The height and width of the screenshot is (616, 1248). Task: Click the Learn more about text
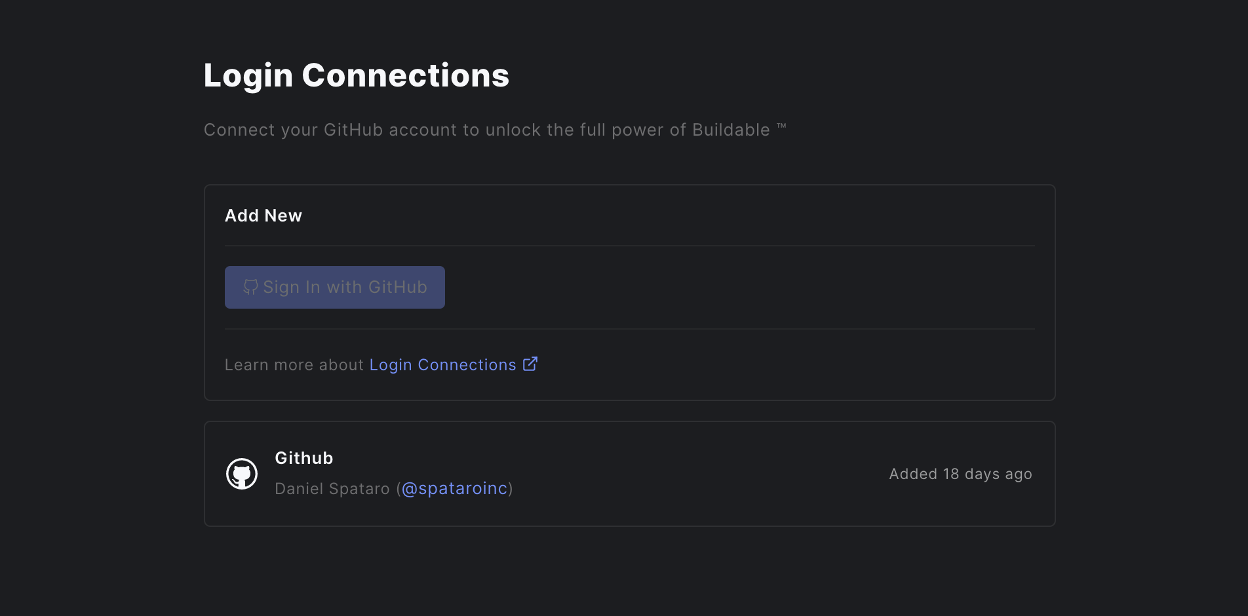[294, 365]
